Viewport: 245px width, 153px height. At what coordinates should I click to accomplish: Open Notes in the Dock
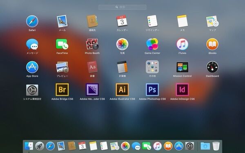coord(93,146)
